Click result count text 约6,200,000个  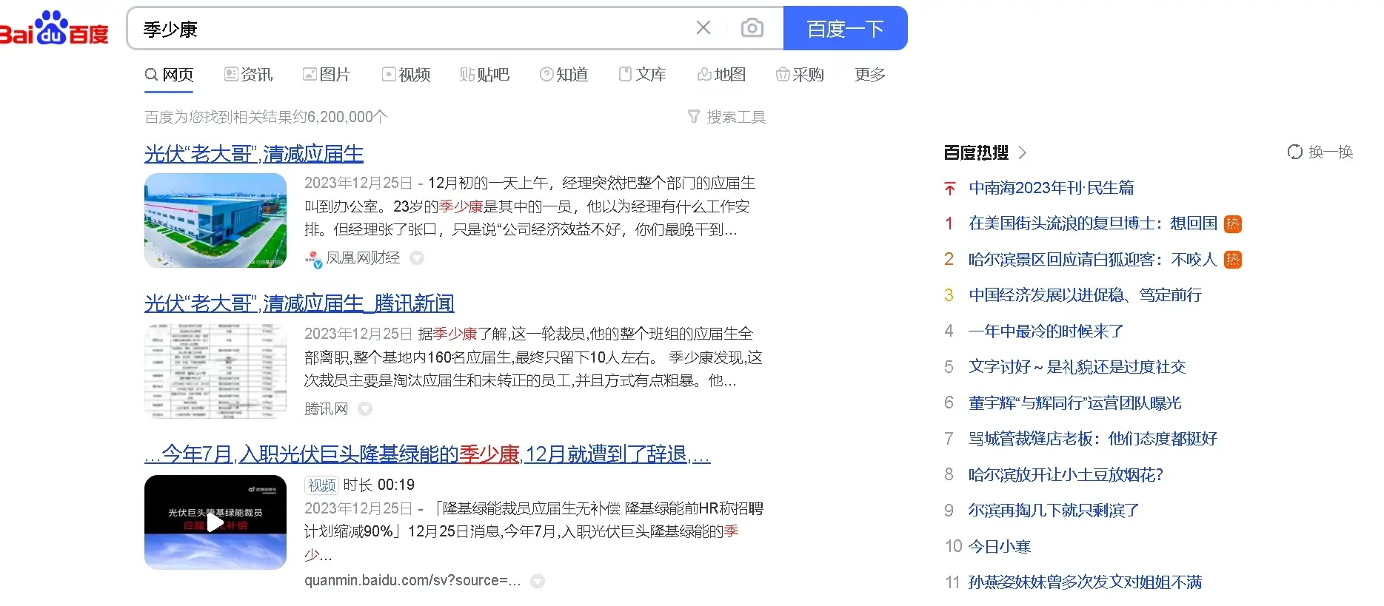click(x=340, y=117)
